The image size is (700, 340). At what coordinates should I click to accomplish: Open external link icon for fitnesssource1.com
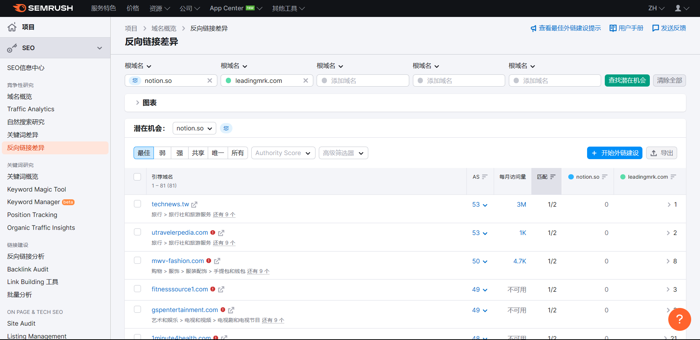coord(221,290)
